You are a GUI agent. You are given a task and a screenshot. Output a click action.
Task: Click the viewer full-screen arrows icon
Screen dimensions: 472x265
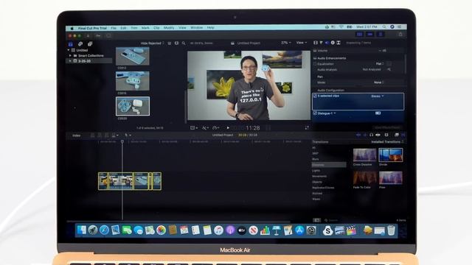pos(307,127)
